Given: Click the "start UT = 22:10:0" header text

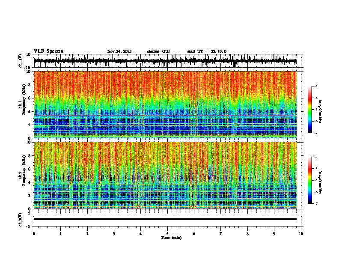Looking at the screenshot, I should pyautogui.click(x=207, y=51).
